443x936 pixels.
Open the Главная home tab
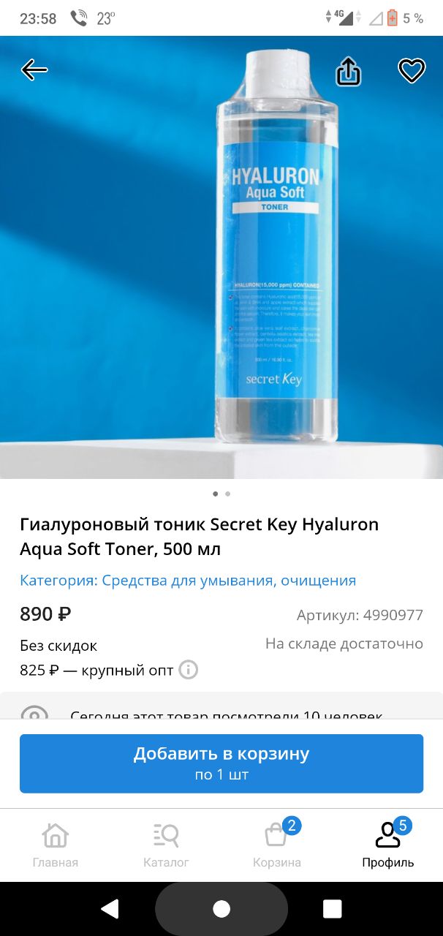tap(56, 845)
